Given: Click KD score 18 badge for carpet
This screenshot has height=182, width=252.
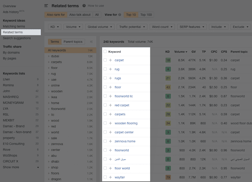Looking at the screenshot, I should pos(168,60).
